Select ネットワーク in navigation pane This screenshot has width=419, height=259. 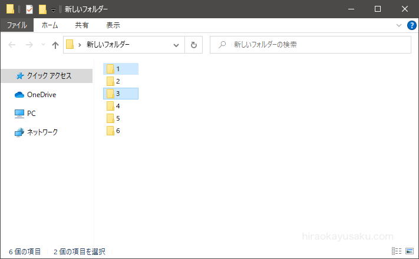tap(36, 132)
